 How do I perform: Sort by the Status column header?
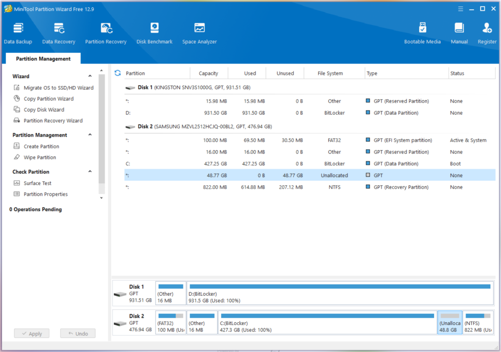click(x=472, y=73)
